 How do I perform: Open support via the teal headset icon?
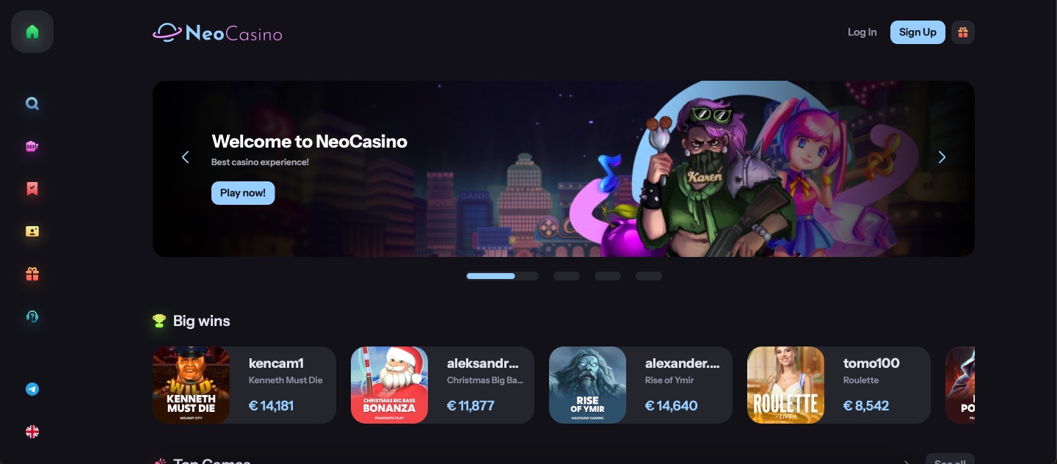pos(32,316)
